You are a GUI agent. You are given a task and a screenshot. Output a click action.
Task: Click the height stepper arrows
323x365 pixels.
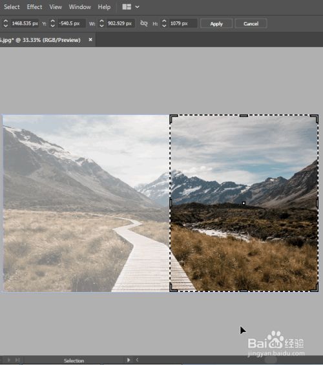pyautogui.click(x=164, y=23)
